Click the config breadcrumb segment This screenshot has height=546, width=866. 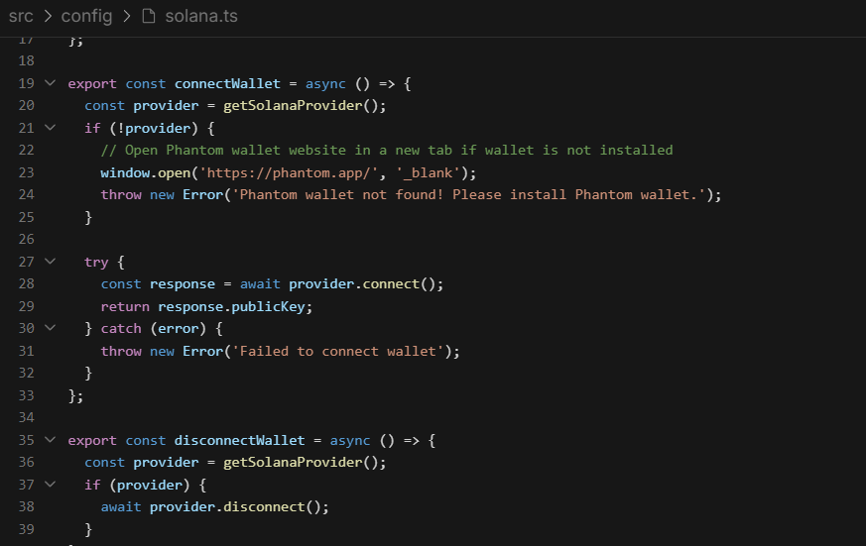[x=86, y=17]
